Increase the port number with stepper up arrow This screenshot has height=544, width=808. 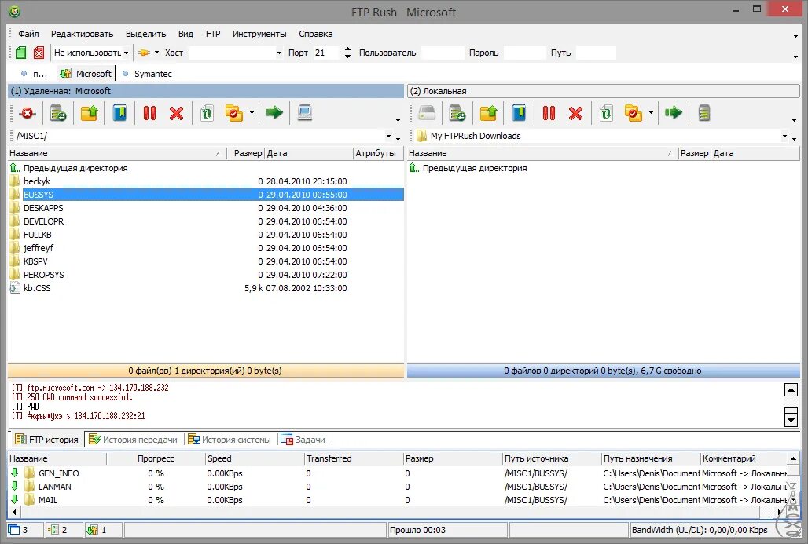tap(348, 49)
